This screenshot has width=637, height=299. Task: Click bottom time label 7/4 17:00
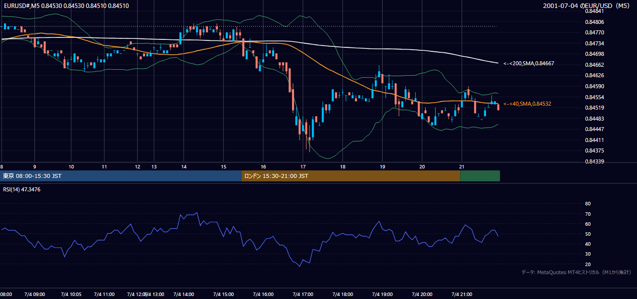(x=303, y=295)
